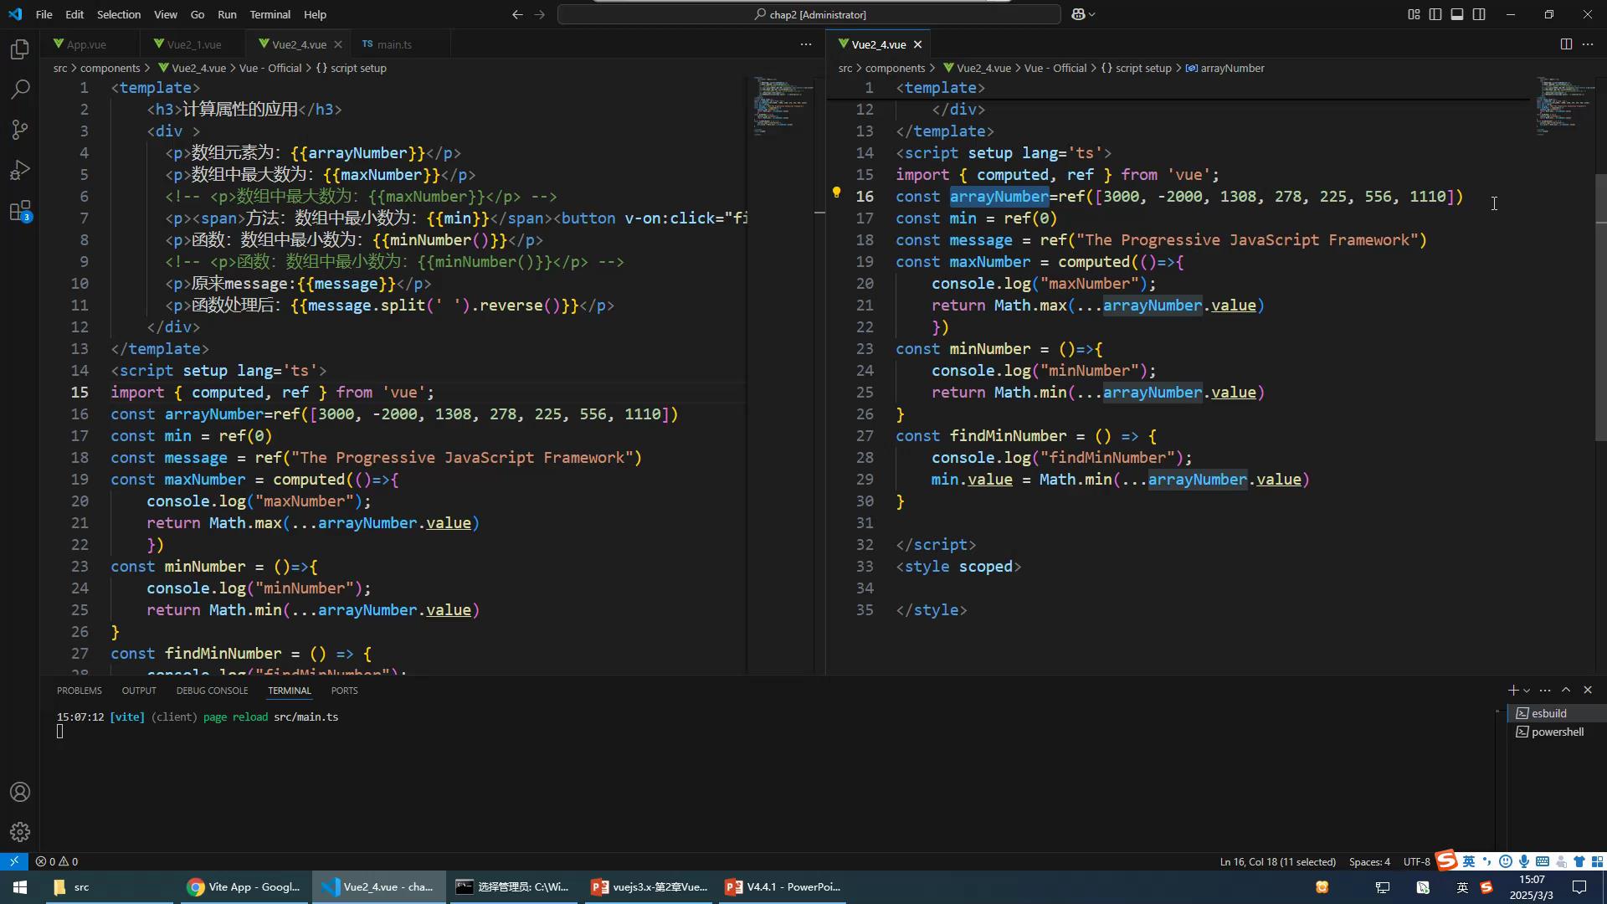Screen dimensions: 1607x904
Task: Open the Manage gear icon
Action: [x=20, y=832]
